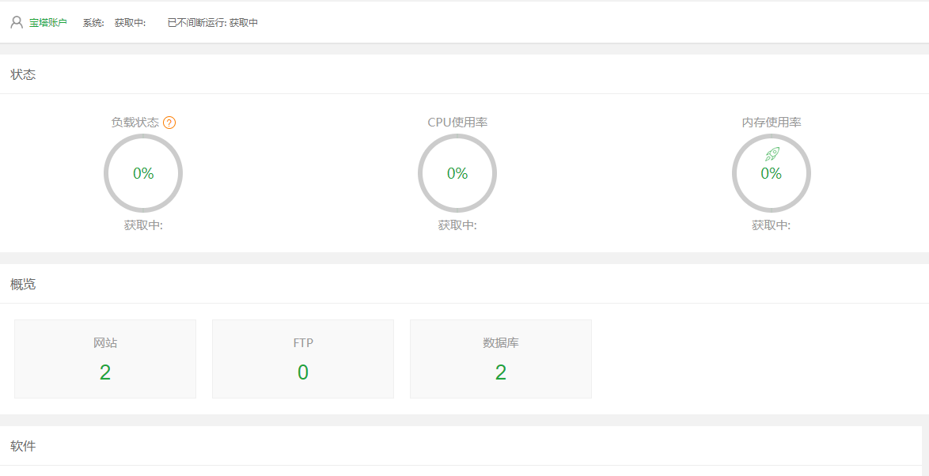
Task: Click the 网站 count value 2
Action: [x=105, y=372]
